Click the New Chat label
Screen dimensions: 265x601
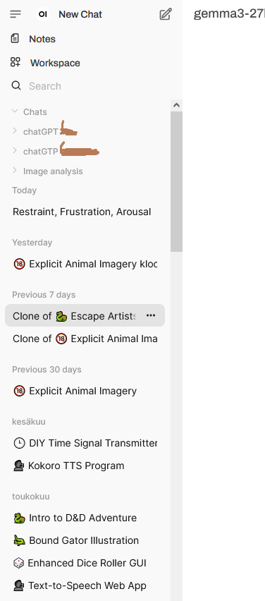pyautogui.click(x=80, y=15)
